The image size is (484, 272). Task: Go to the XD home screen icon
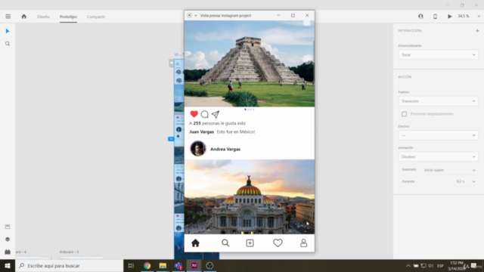[23, 17]
